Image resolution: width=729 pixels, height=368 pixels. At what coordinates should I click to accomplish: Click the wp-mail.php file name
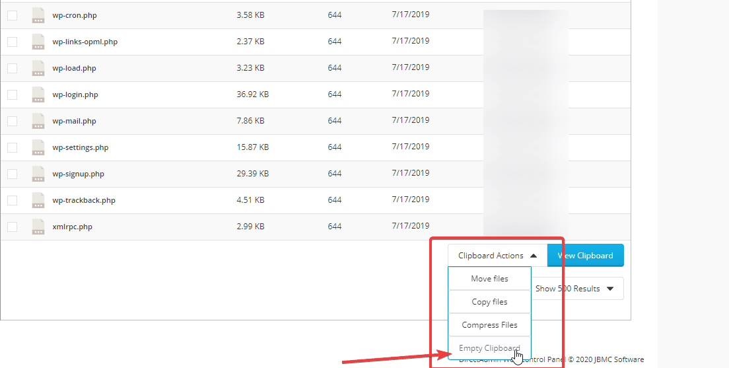coord(74,121)
